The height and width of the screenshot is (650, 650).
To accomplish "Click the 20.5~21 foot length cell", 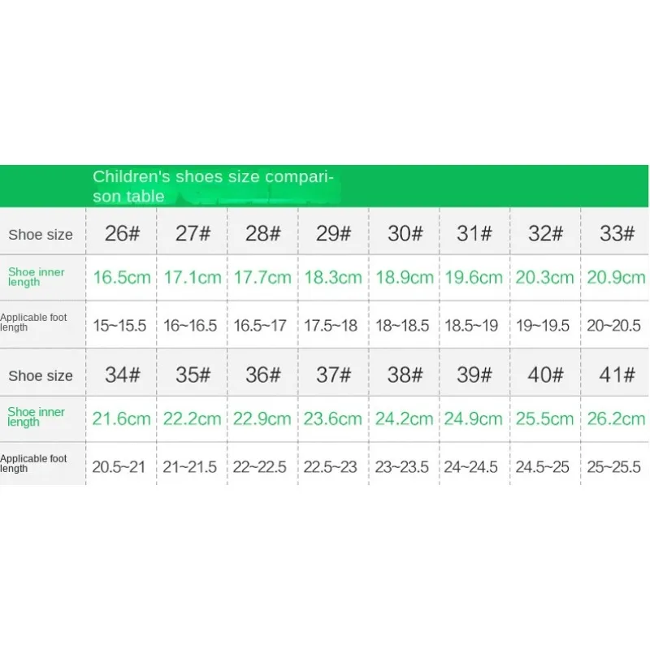I will point(120,467).
